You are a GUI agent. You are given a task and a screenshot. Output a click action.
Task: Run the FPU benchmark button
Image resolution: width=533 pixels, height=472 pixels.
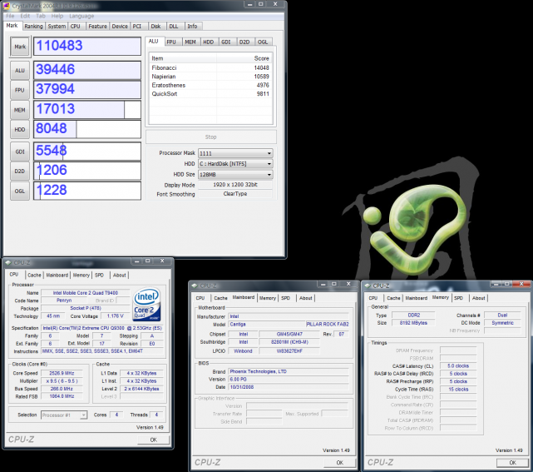(20, 90)
